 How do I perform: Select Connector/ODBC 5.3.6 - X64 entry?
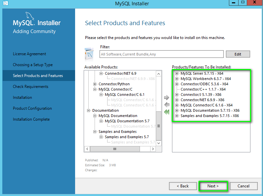point(204,84)
